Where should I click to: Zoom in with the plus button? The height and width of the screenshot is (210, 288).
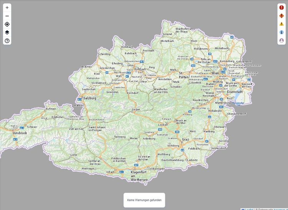click(7, 8)
